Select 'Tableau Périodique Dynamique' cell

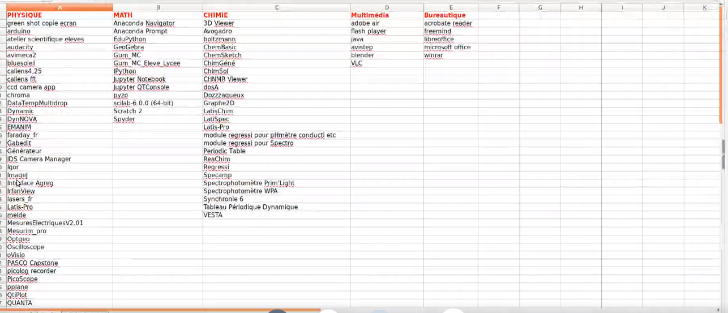(x=276, y=207)
